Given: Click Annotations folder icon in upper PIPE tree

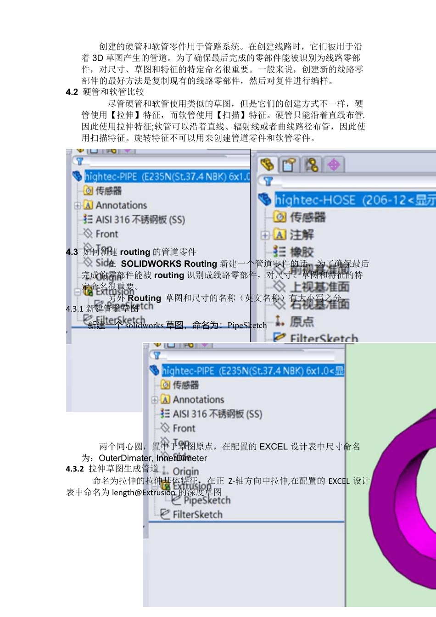Looking at the screenshot, I should pyautogui.click(x=88, y=205).
